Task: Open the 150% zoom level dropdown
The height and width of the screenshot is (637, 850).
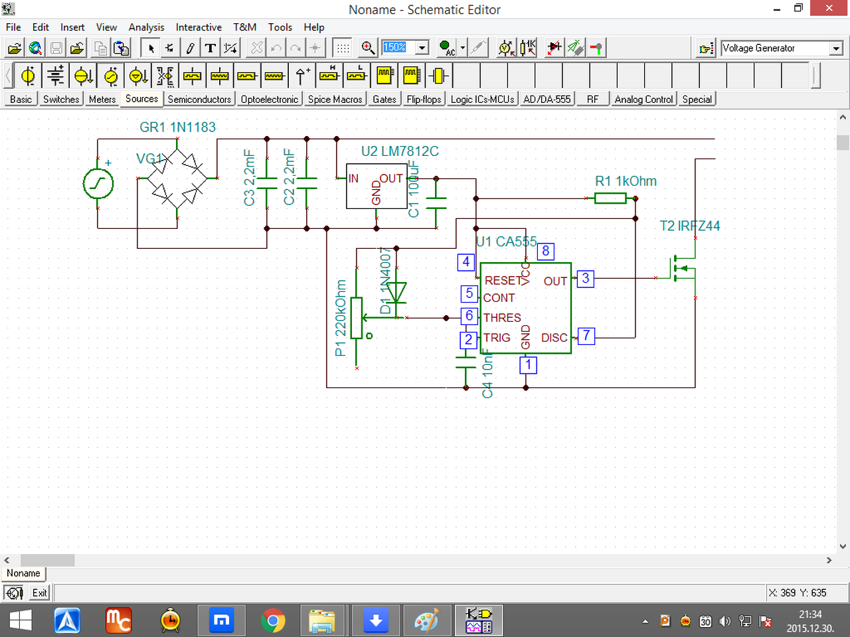Action: pos(422,48)
